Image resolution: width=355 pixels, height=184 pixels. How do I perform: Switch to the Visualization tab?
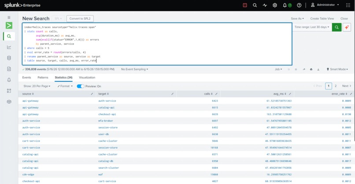87,77
